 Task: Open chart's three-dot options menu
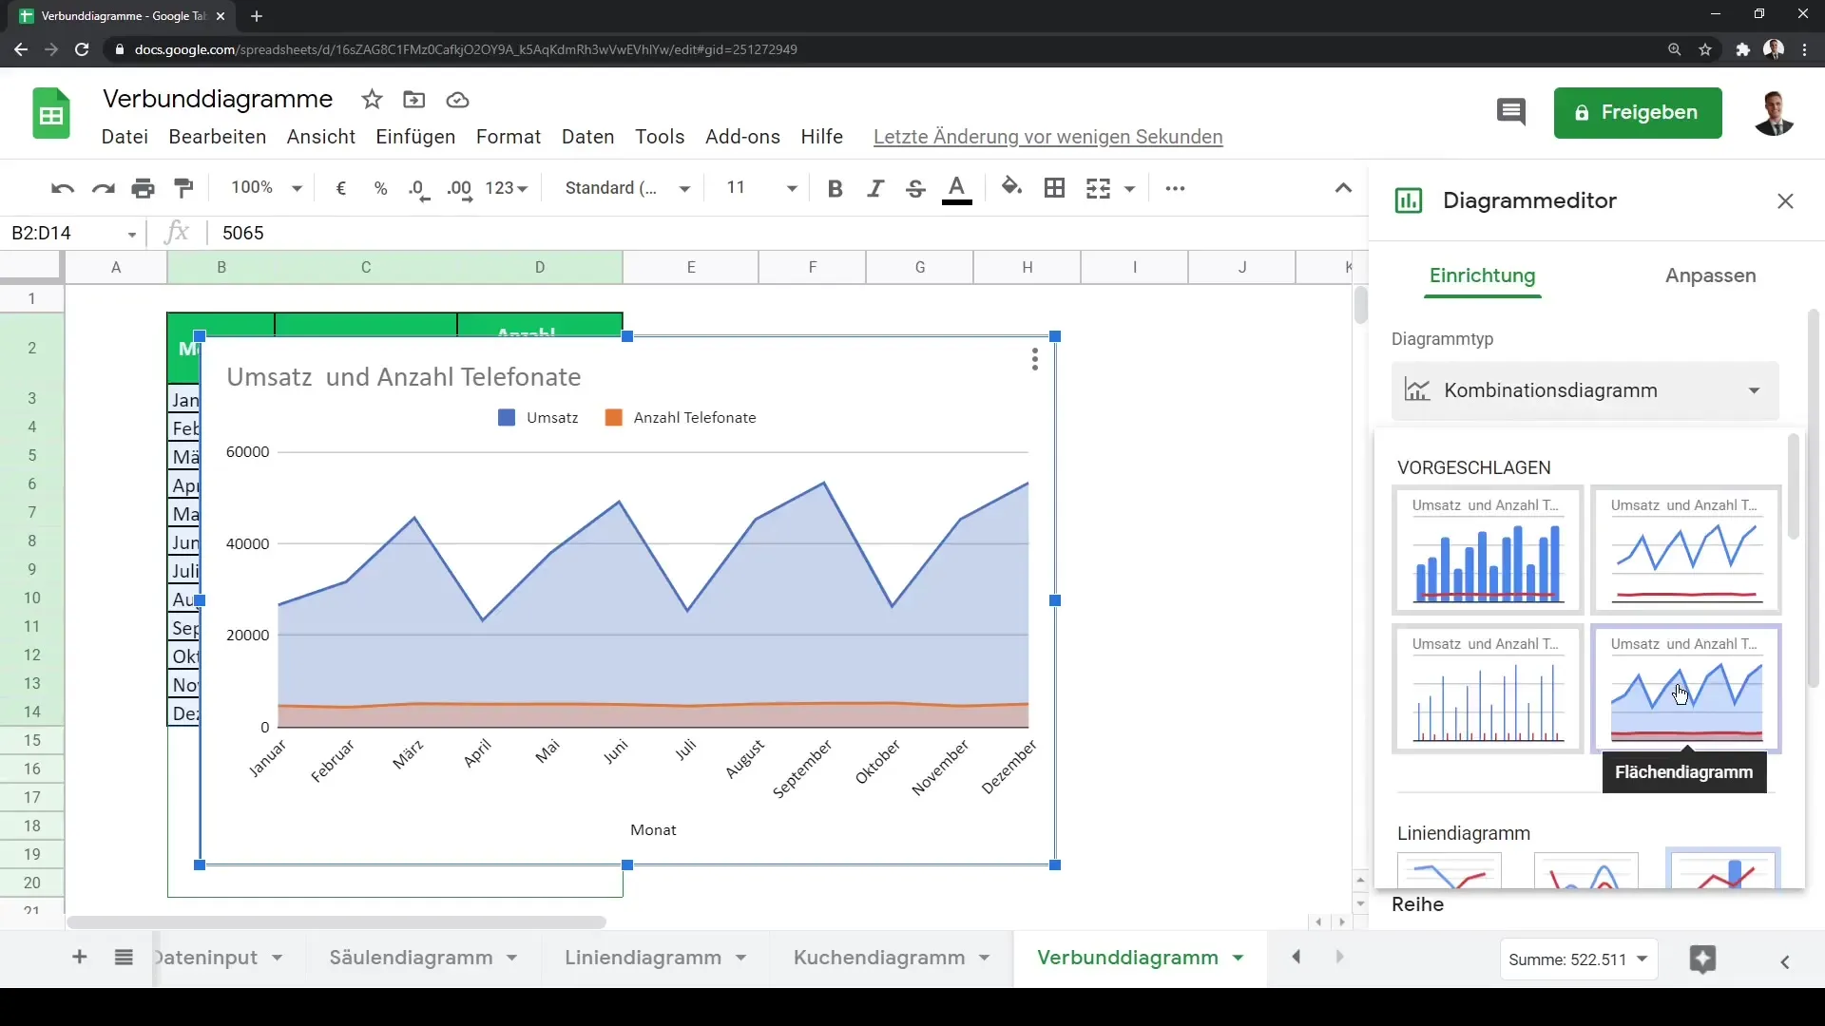click(1034, 359)
